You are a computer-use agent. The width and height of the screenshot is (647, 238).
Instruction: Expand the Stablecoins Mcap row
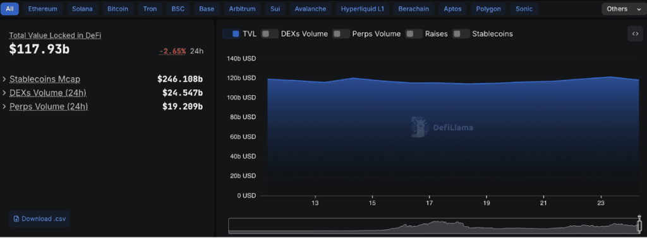[102, 79]
